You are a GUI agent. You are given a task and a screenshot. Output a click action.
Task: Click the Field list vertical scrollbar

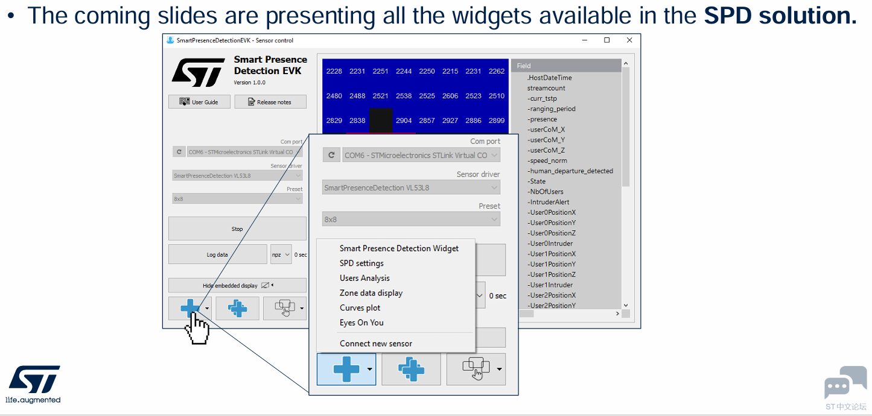(626, 127)
